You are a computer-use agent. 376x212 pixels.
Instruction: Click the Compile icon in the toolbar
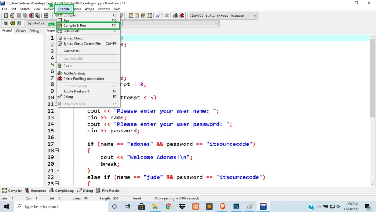click(131, 15)
